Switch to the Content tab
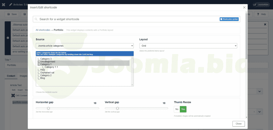273x130 pixels. click(11, 76)
